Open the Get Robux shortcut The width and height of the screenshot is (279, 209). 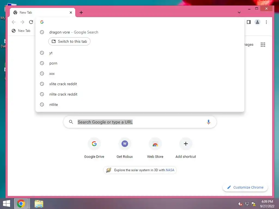pos(125,148)
